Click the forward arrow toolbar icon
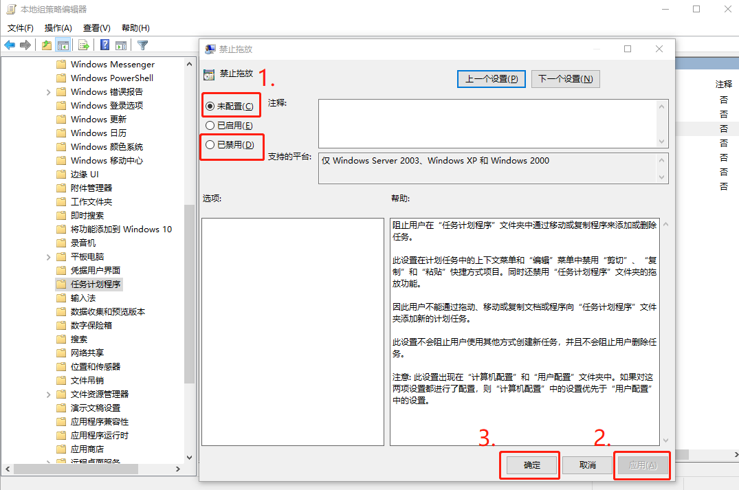Screen dimensions: 739x490 click(25, 45)
